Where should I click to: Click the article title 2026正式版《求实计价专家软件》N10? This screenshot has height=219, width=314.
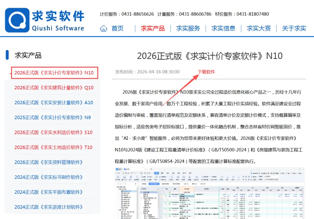click(210, 56)
